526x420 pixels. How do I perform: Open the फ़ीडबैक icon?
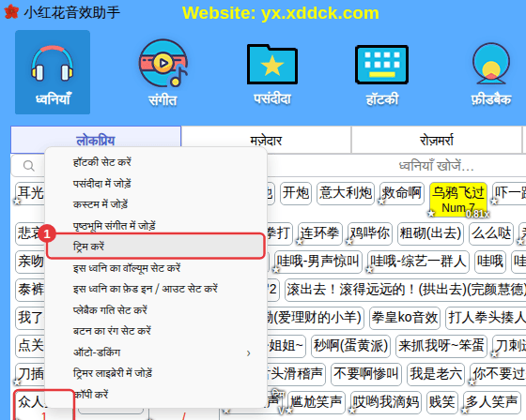click(491, 74)
